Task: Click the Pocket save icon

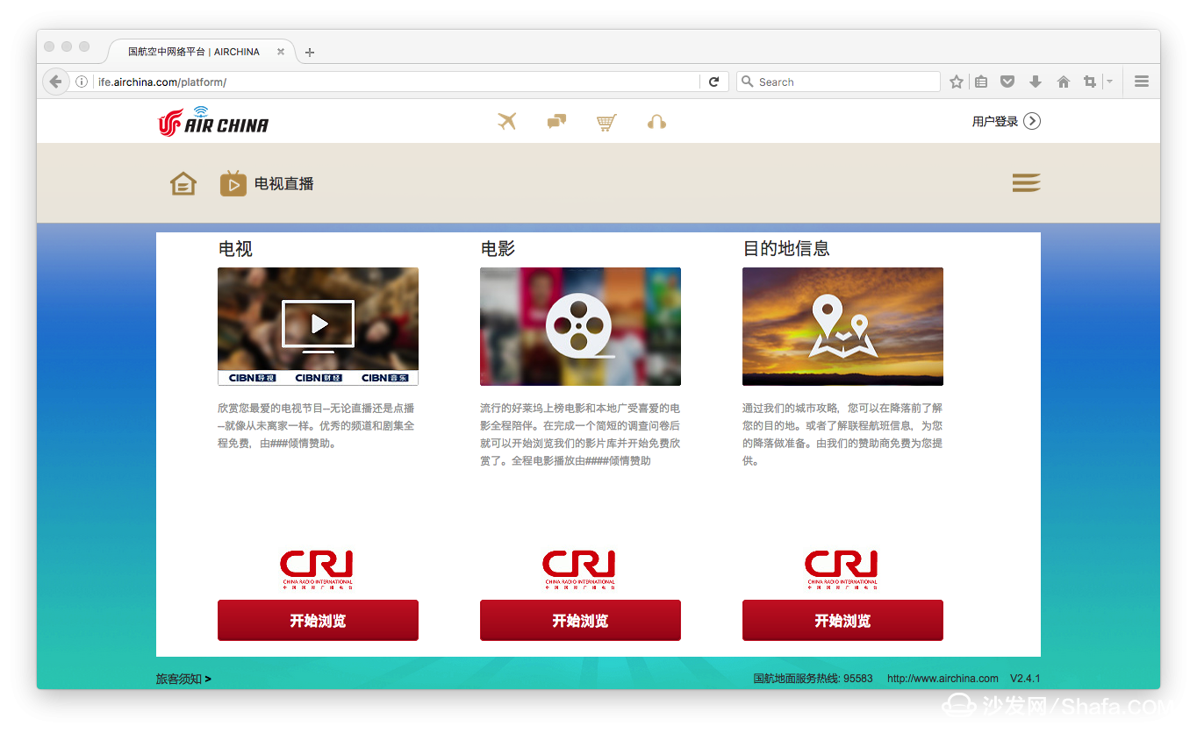Action: [x=1007, y=82]
